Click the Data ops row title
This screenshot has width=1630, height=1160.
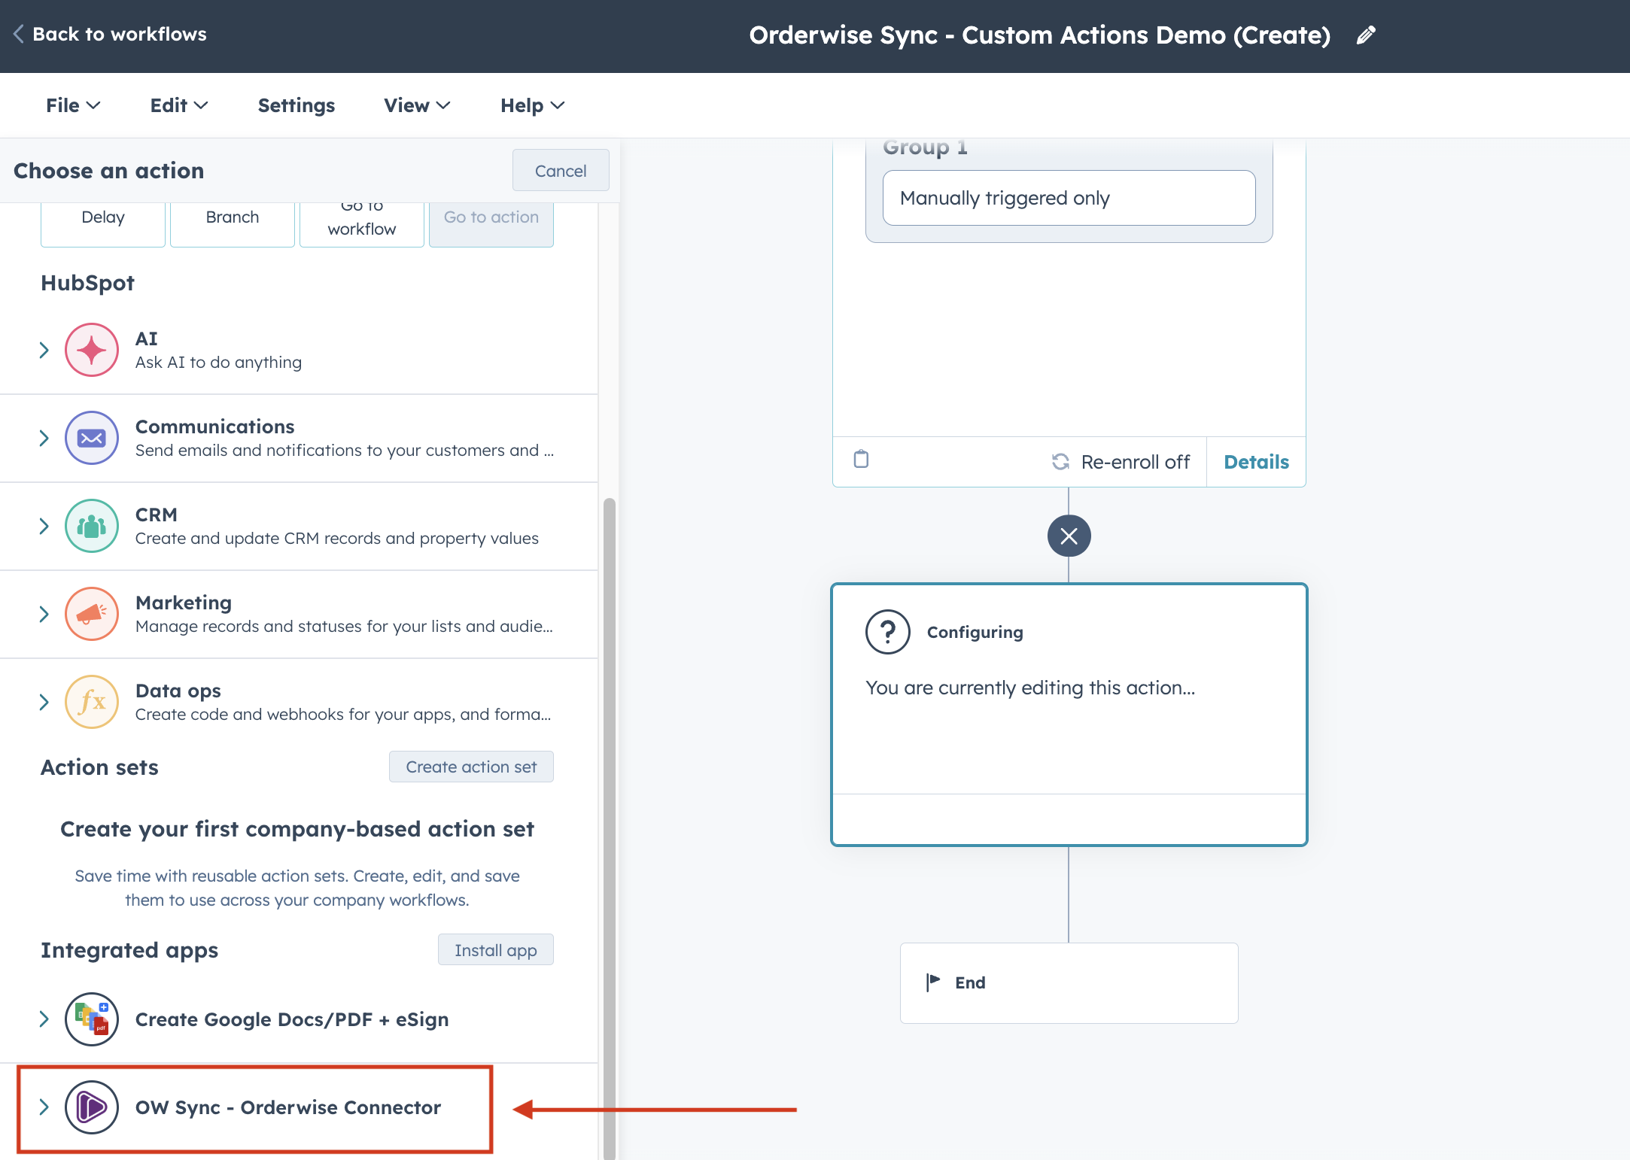pyautogui.click(x=178, y=691)
